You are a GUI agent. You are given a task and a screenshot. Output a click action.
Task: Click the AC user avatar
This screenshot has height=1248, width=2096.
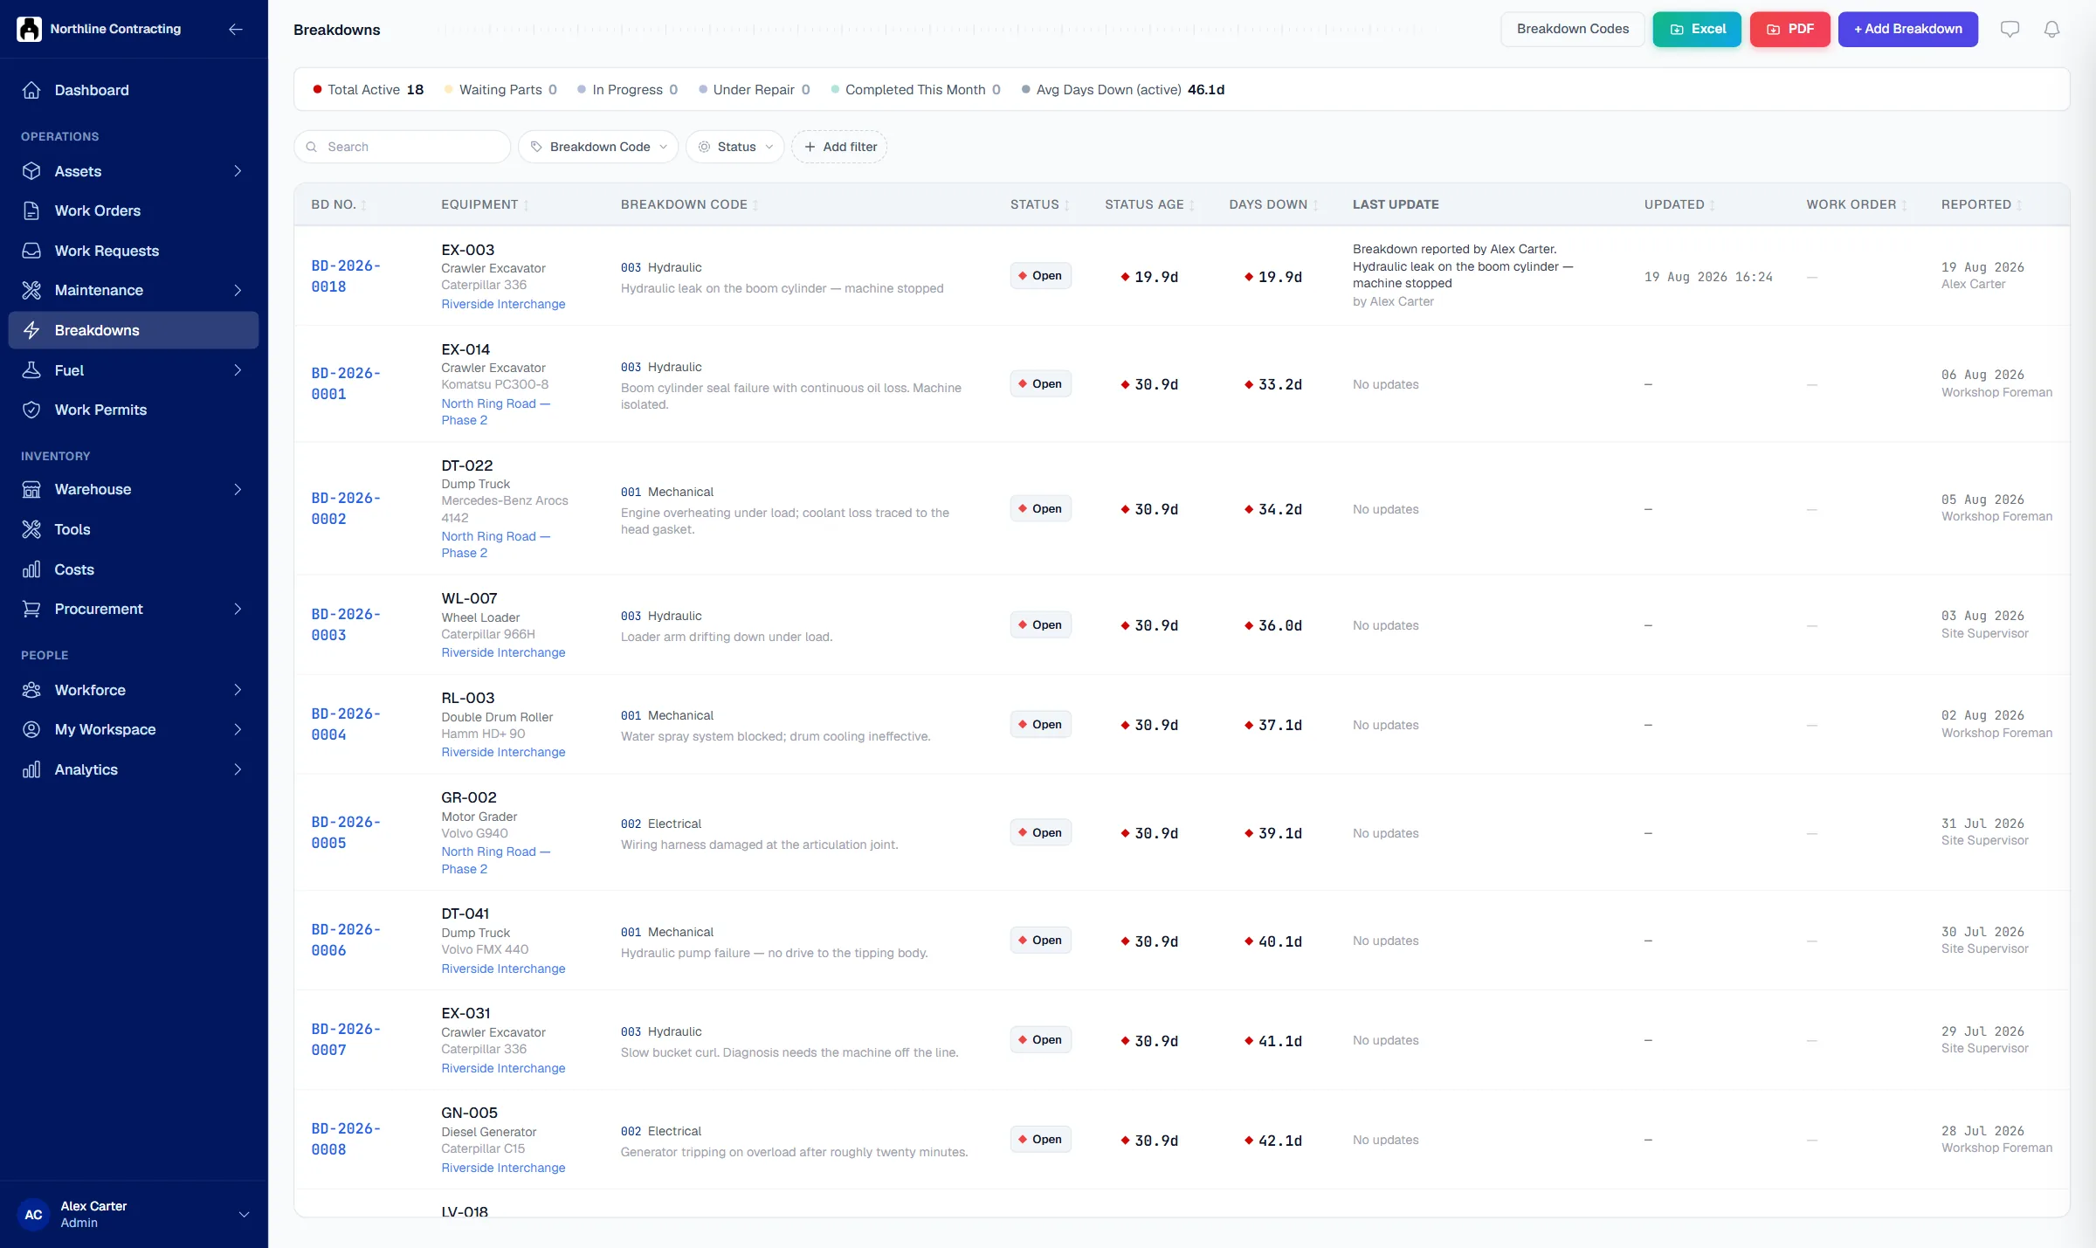click(x=33, y=1214)
